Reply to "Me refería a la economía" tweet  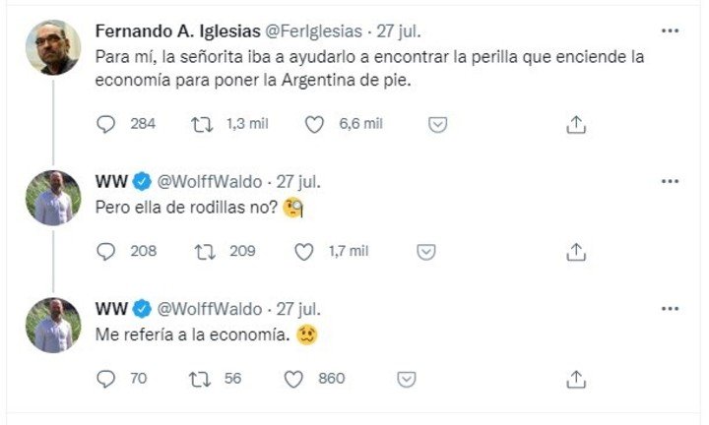pyautogui.click(x=106, y=379)
